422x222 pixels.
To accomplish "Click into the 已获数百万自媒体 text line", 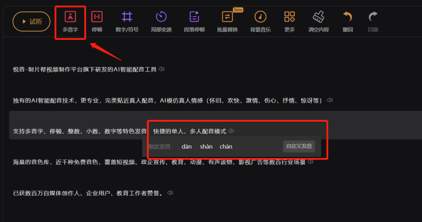I will pyautogui.click(x=88, y=193).
